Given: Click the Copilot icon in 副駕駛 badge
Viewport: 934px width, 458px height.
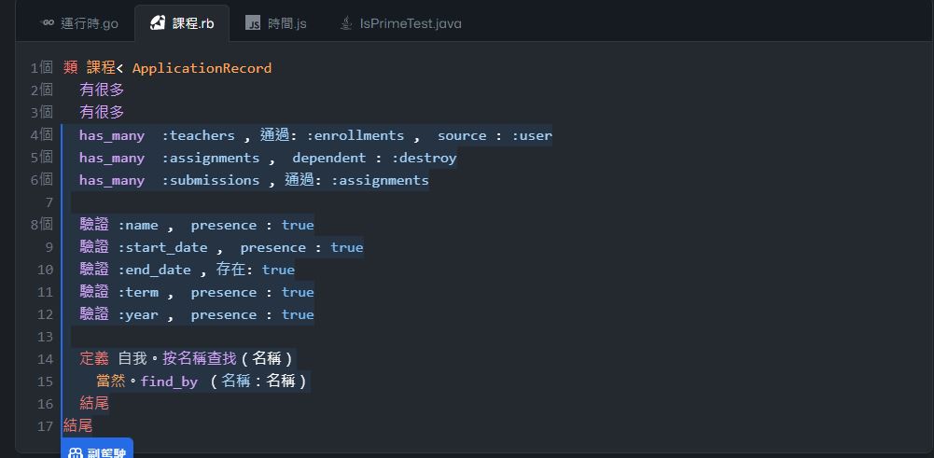Looking at the screenshot, I should click(x=76, y=453).
